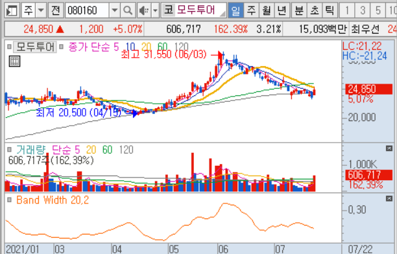Click the 5 interval button
Image resolution: width=397 pixels, height=254 pixels.
378,10
